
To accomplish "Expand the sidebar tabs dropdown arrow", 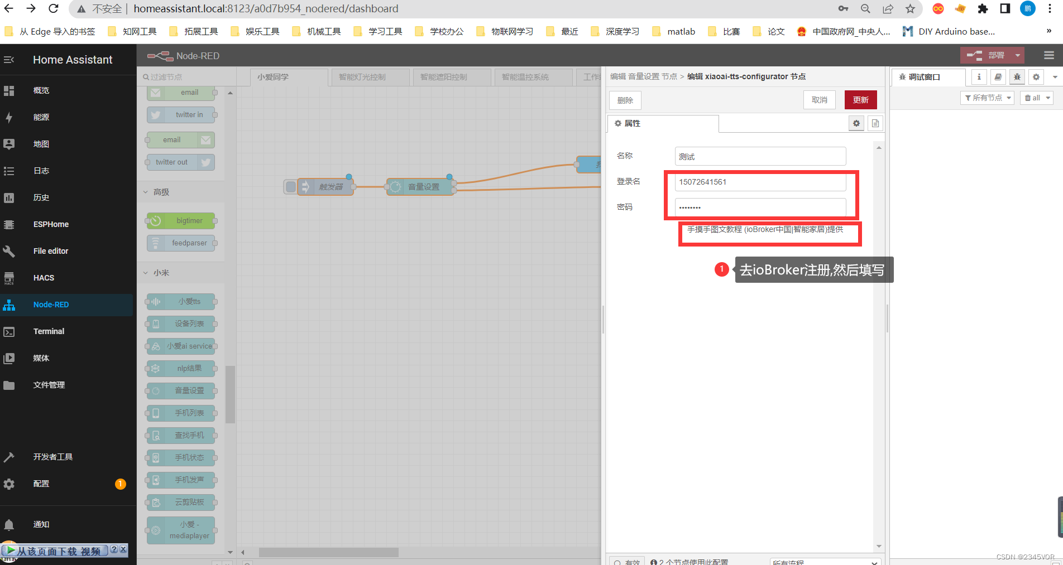I will pyautogui.click(x=1055, y=77).
